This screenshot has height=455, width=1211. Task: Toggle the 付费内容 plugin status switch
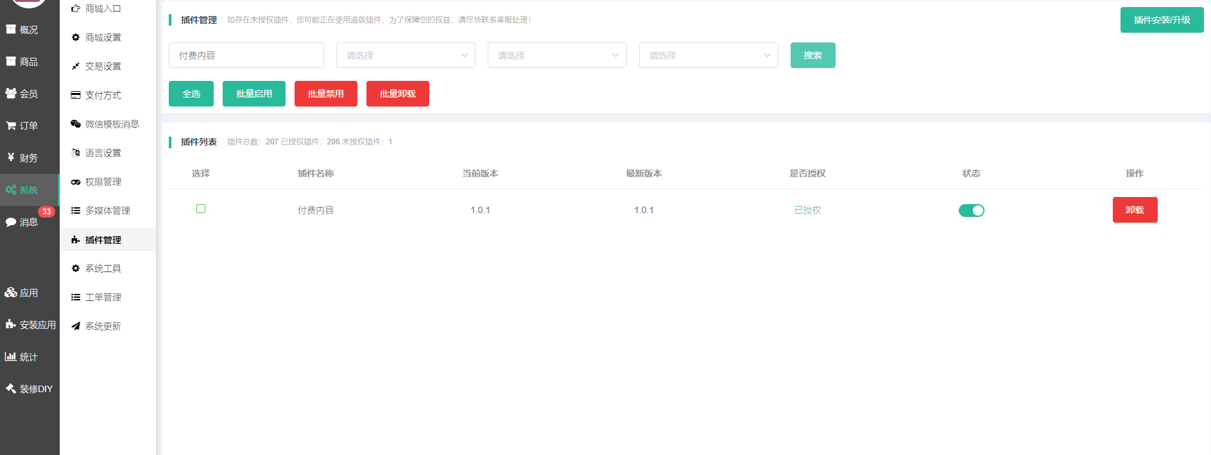pyautogui.click(x=971, y=210)
